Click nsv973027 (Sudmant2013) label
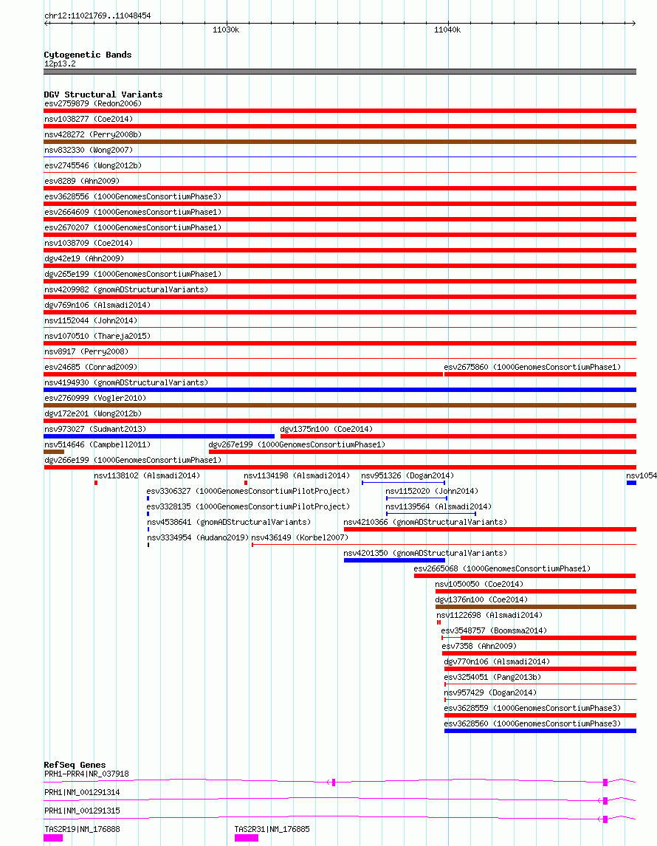 click(x=95, y=430)
